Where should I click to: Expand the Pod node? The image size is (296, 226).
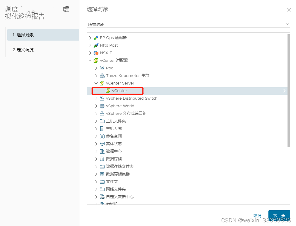tap(96, 68)
